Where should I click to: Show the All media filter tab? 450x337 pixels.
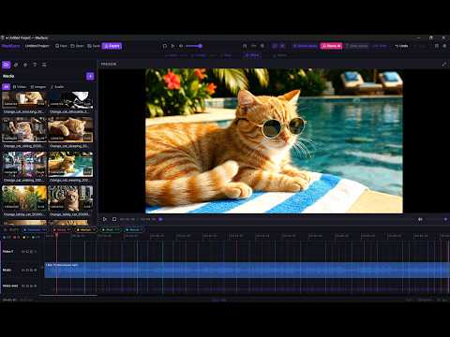[6, 87]
